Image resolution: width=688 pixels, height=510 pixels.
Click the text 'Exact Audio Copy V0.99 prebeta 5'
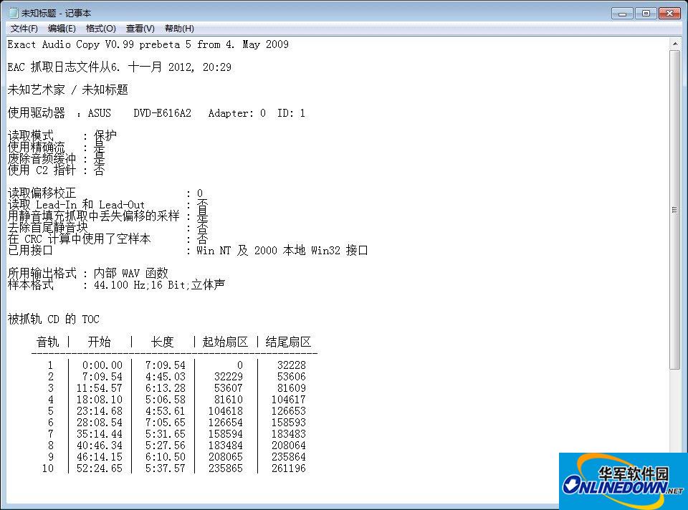[99, 44]
